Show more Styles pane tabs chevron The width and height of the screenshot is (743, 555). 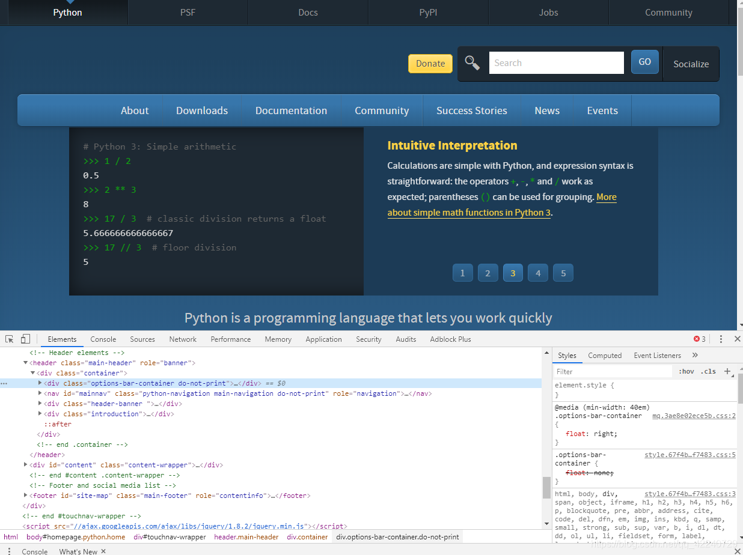pos(695,355)
